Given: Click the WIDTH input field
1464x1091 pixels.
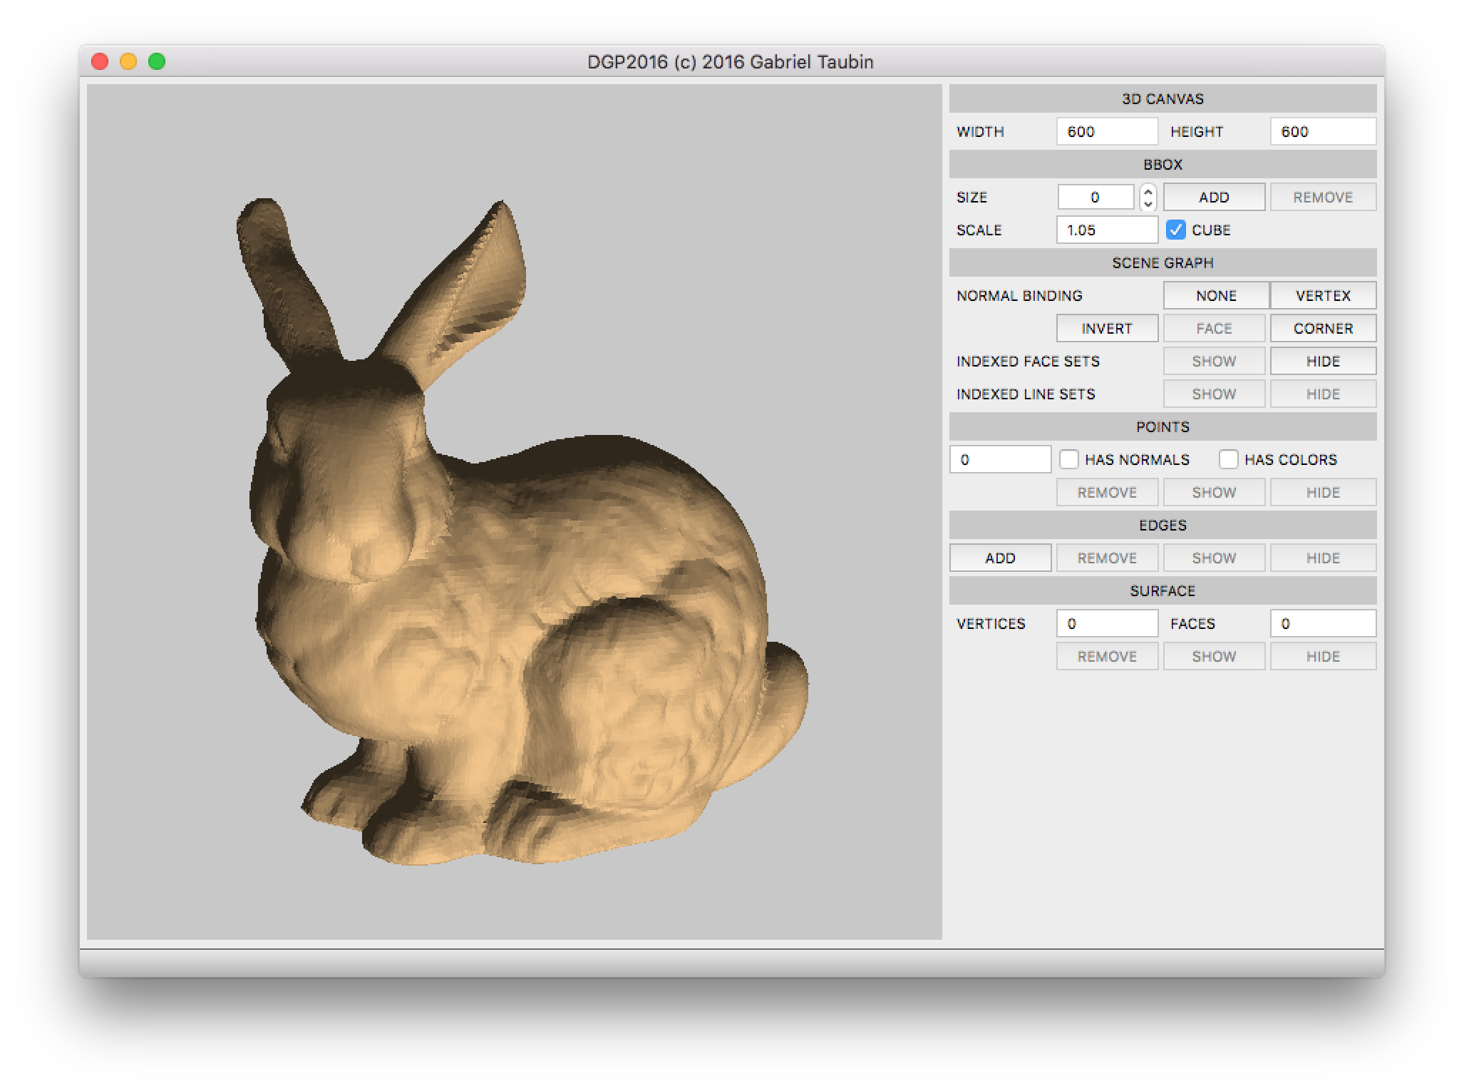Looking at the screenshot, I should coord(1106,131).
